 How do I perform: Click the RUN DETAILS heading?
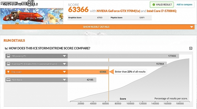pyautogui.click(x=14, y=41)
